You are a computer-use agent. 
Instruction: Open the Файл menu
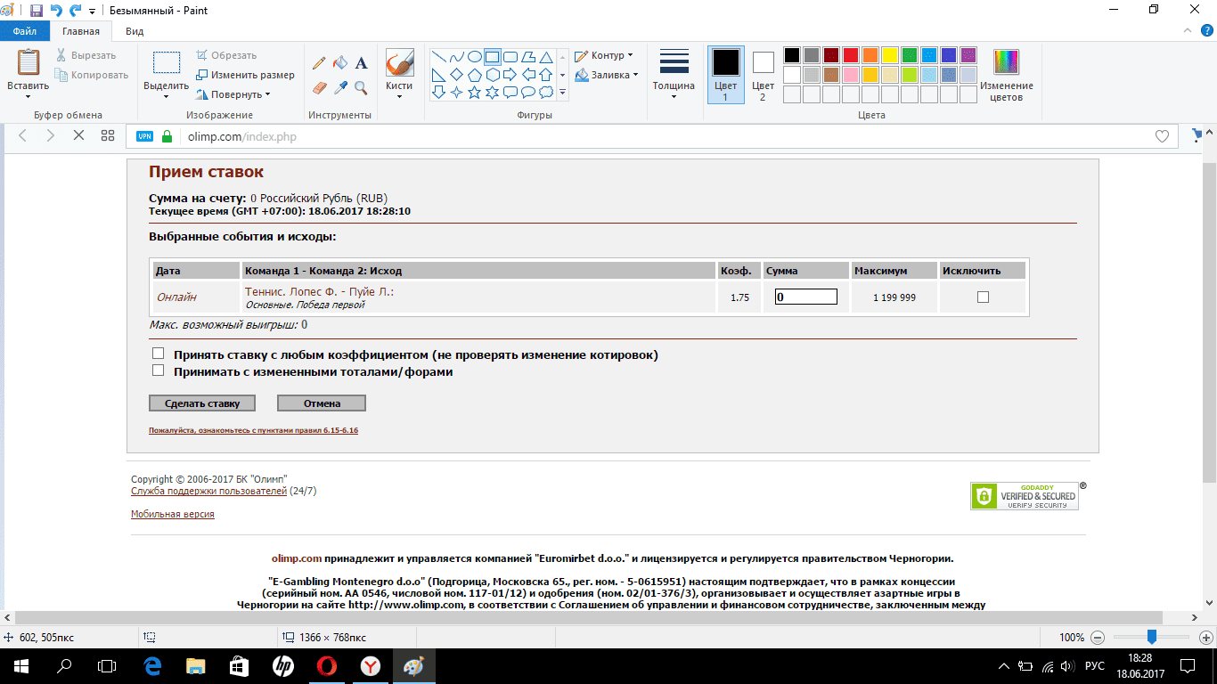(25, 31)
